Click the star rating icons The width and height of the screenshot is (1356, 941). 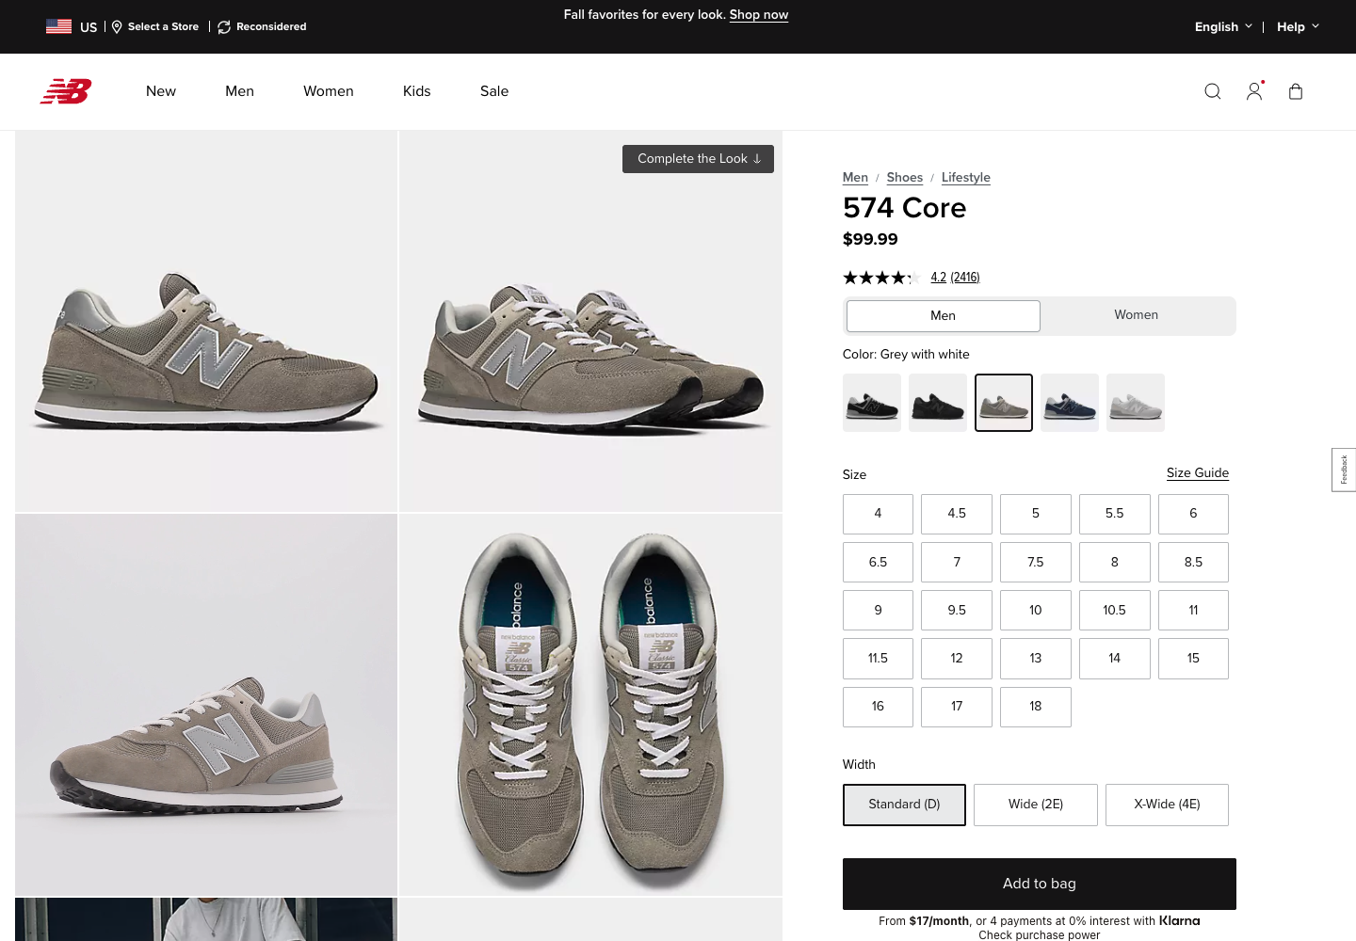[881, 278]
